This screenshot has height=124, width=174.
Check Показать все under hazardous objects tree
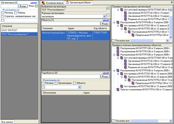coord(113,121)
